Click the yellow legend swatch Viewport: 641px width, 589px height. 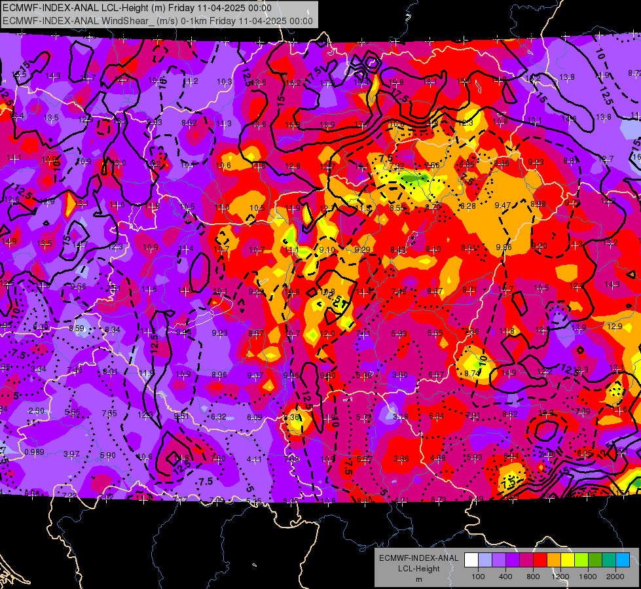point(568,560)
